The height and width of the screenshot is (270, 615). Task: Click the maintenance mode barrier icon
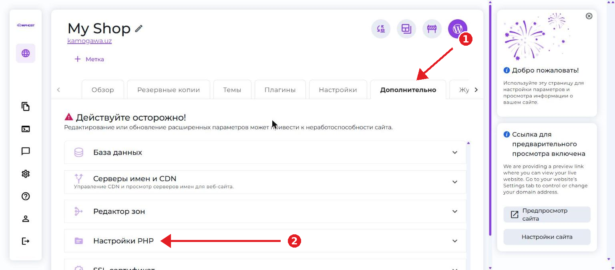tap(432, 29)
